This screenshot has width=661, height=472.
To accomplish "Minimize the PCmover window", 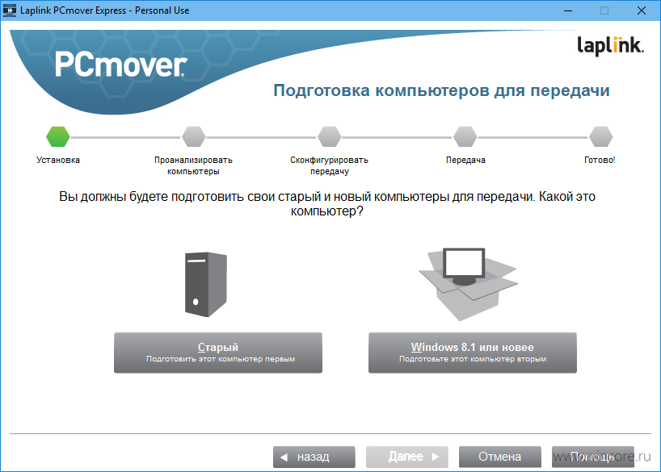I will [568, 10].
